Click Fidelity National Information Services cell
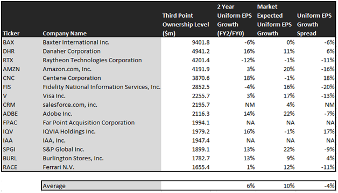This screenshot has width=338, height=193. tap(101, 87)
